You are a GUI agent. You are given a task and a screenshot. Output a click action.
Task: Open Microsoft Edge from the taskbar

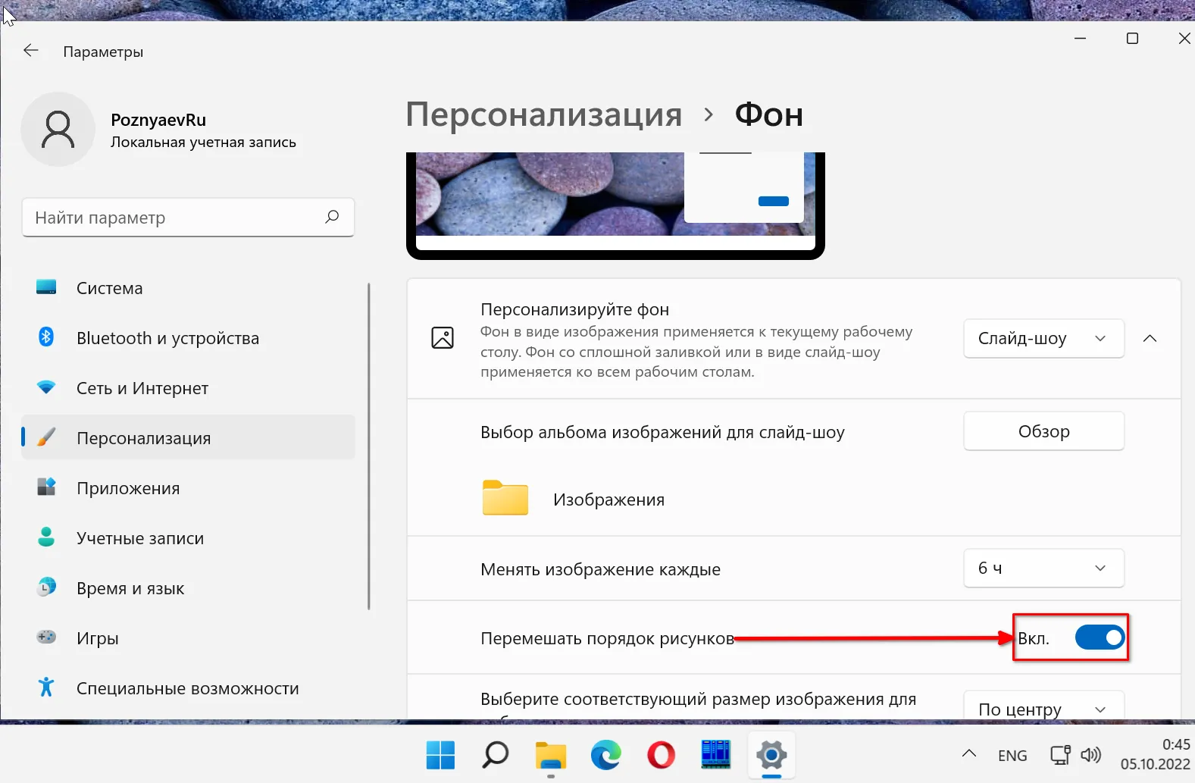point(605,755)
